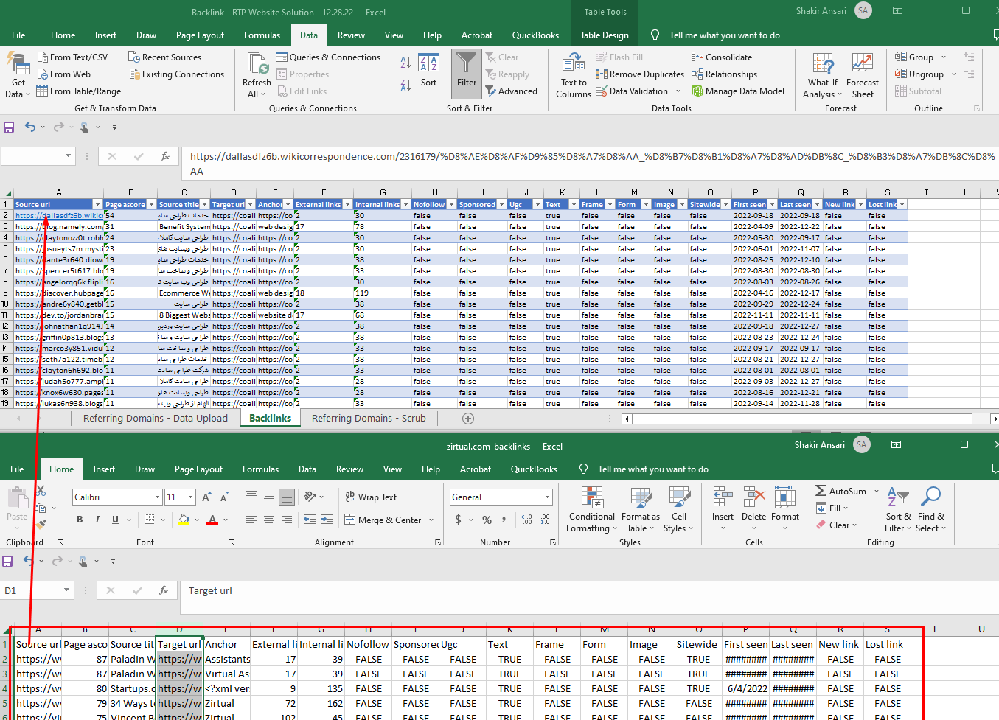The height and width of the screenshot is (720, 999).
Task: Apply yellow fill color swatch
Action: pos(184,520)
